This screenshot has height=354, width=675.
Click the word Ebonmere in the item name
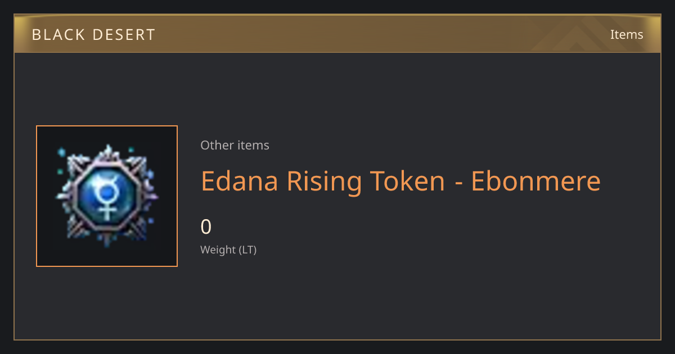point(535,181)
